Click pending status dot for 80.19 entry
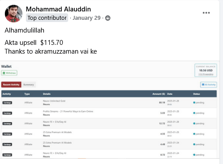 [x=194, y=102]
